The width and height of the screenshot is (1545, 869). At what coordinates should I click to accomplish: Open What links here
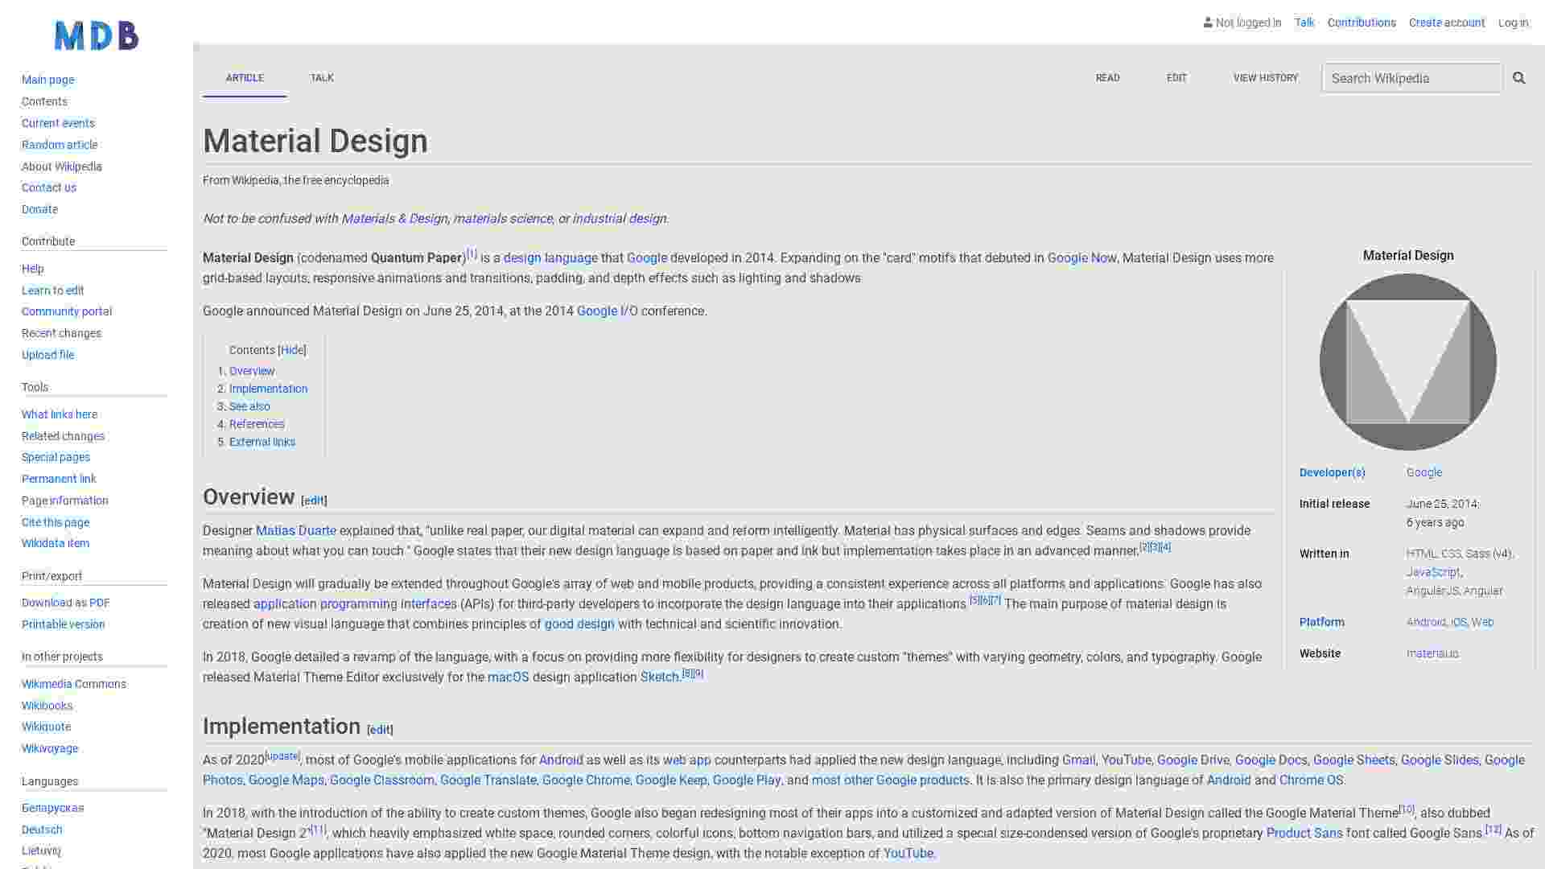[x=60, y=414]
